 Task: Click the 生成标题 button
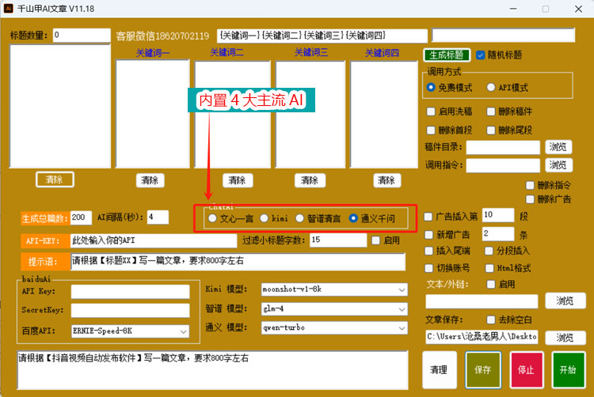447,55
